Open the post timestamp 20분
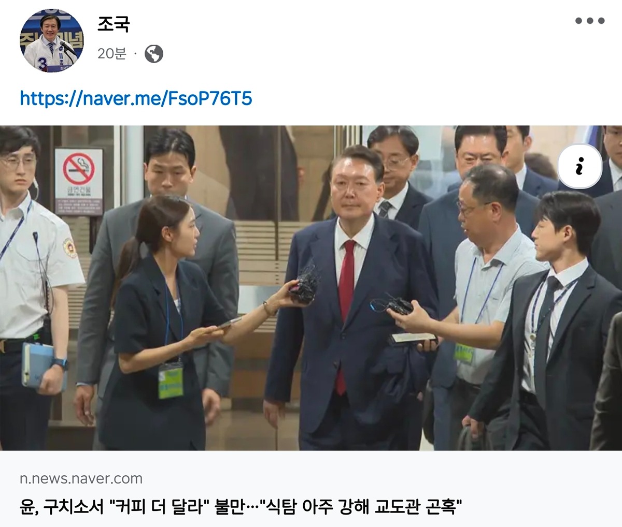The image size is (622, 527). point(112,53)
